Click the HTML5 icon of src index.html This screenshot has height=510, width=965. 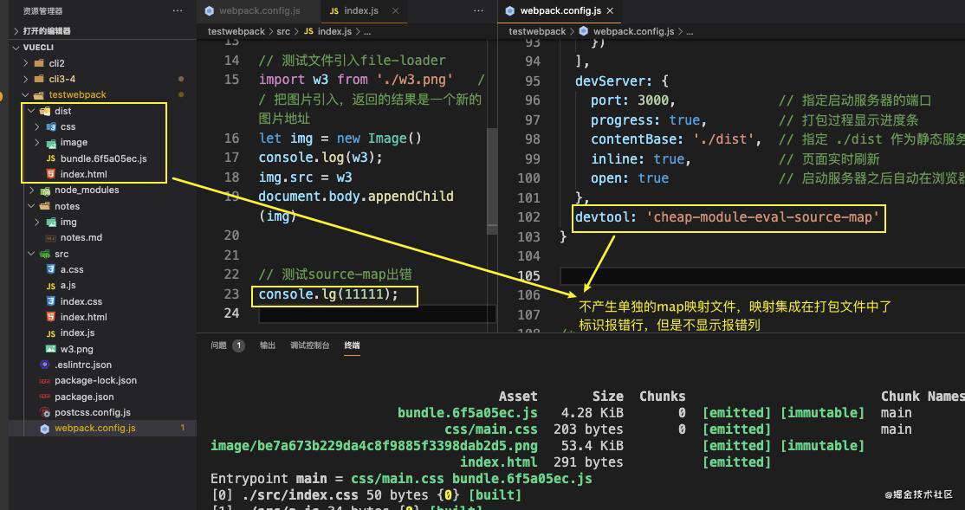(51, 317)
